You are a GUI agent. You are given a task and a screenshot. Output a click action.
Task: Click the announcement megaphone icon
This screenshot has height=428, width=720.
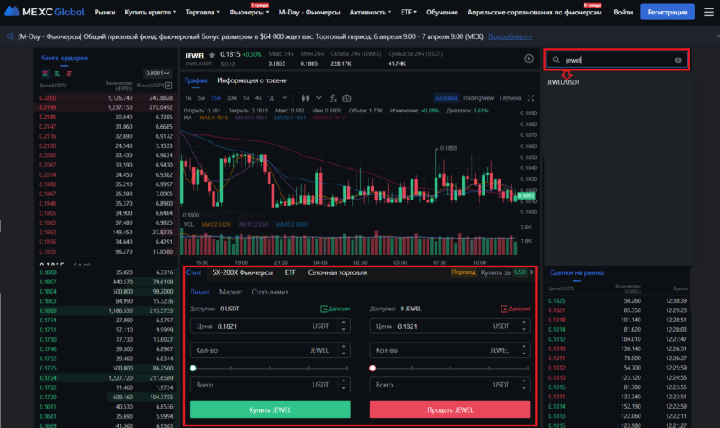click(9, 36)
